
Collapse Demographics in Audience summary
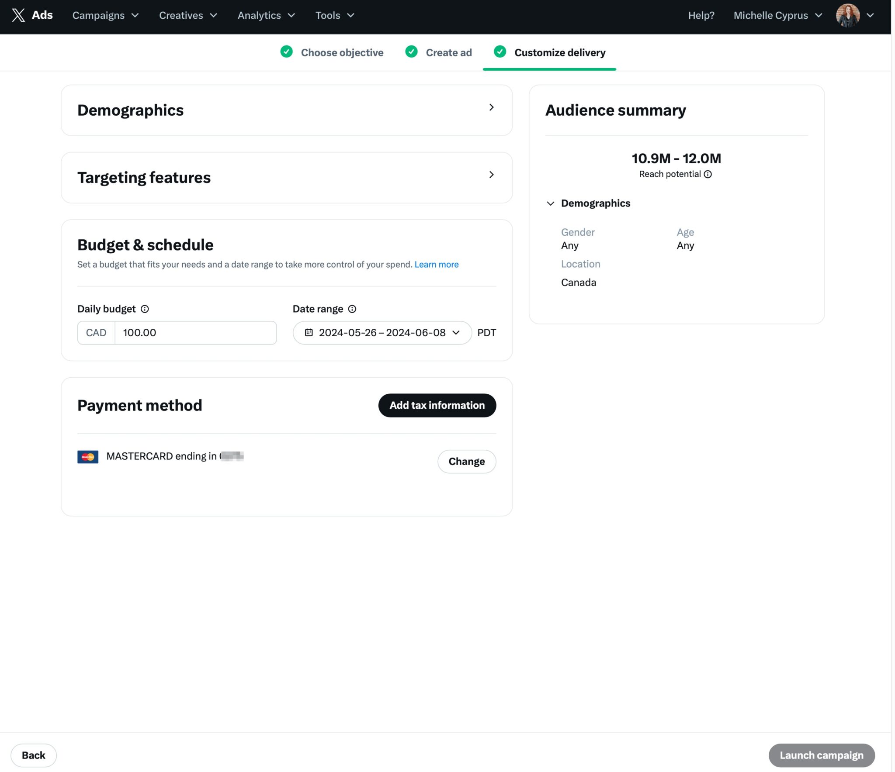point(551,203)
